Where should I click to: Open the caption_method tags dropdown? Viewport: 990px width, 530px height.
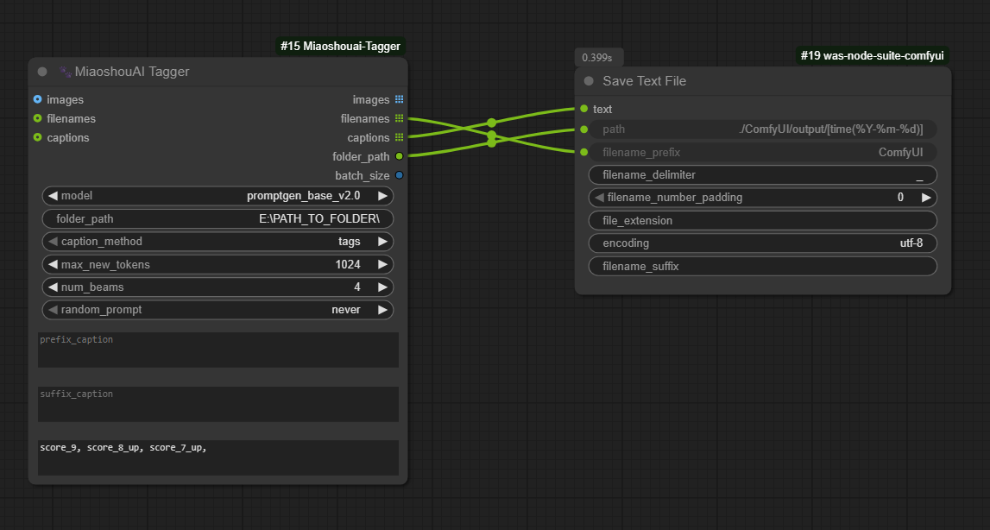point(218,242)
